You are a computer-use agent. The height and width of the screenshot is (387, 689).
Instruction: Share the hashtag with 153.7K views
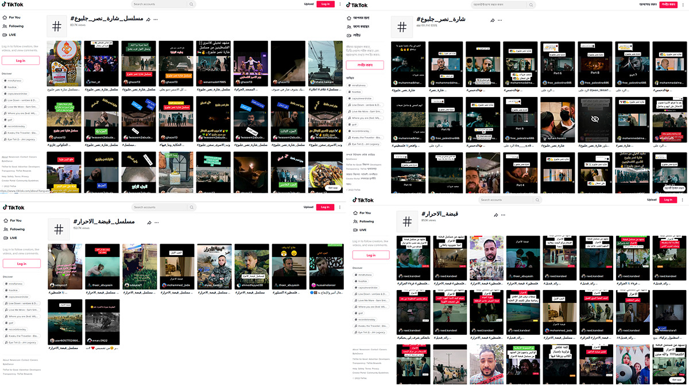pyautogui.click(x=149, y=222)
